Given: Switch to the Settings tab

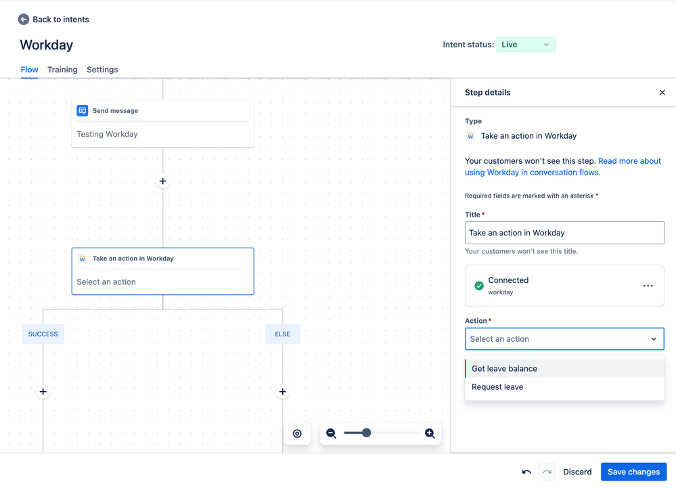Looking at the screenshot, I should [102, 70].
